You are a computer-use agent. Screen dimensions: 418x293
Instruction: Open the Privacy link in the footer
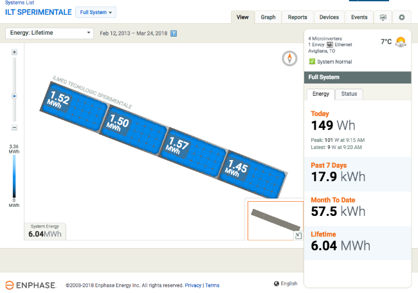[193, 285]
